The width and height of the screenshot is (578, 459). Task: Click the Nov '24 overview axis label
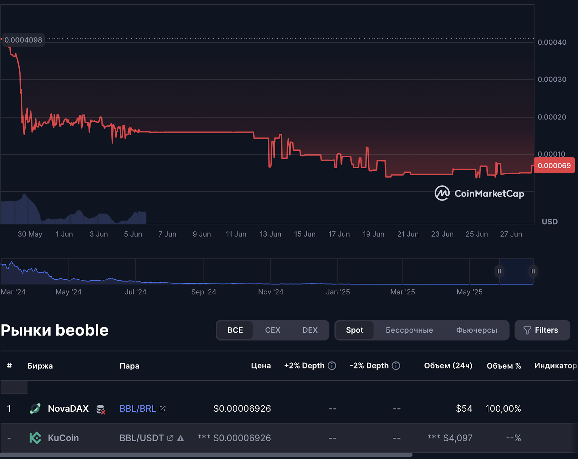point(271,292)
